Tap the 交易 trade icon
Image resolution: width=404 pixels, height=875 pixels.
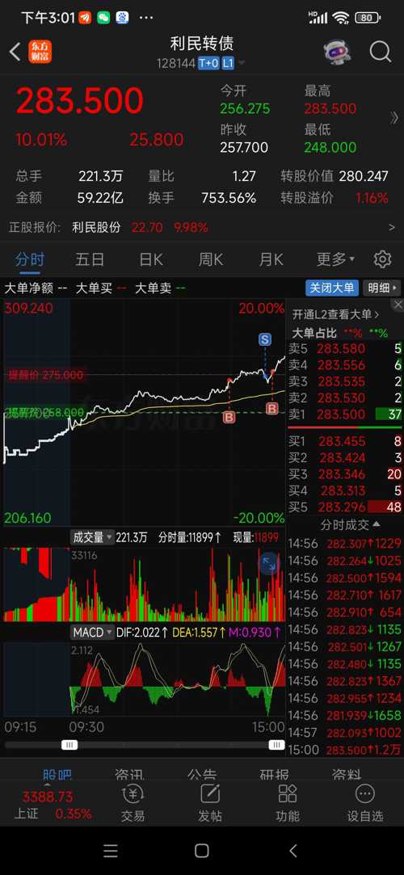pyautogui.click(x=133, y=802)
